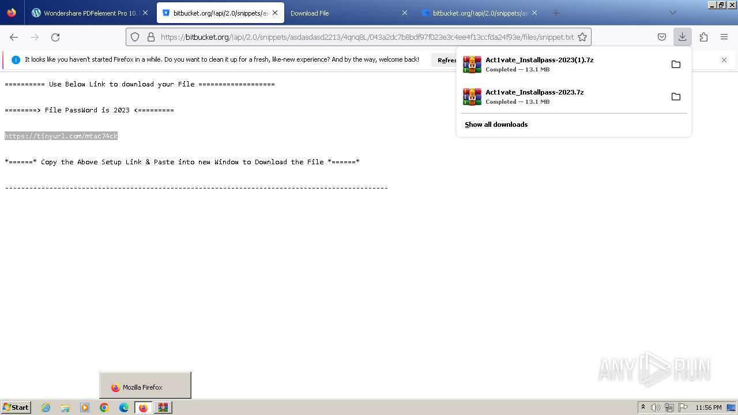Click 'File PassWord is 2023' line
Image resolution: width=738 pixels, height=415 pixels.
89,110
